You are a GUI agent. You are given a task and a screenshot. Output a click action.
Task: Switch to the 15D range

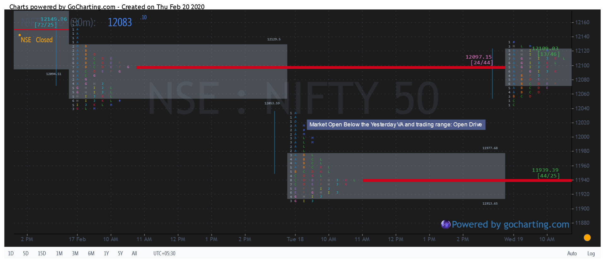pyautogui.click(x=42, y=253)
